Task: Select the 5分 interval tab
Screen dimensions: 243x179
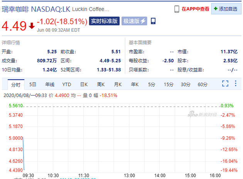Action: pyautogui.click(x=152, y=85)
